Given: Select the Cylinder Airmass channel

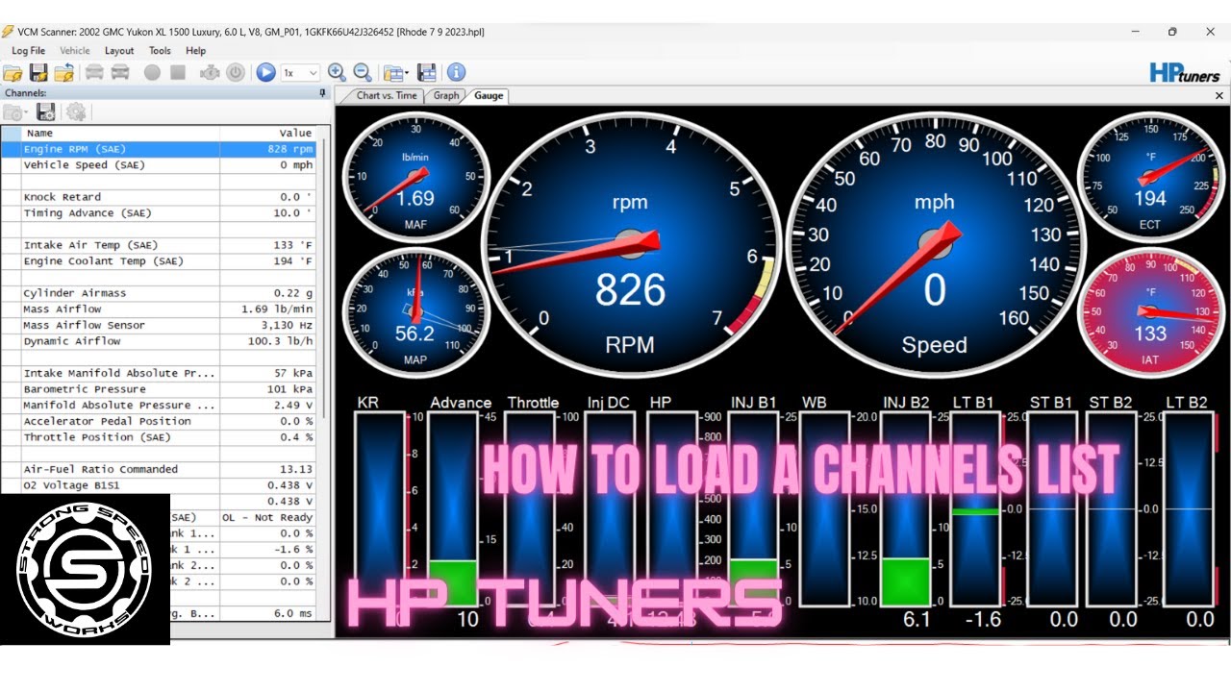Looking at the screenshot, I should (x=159, y=293).
